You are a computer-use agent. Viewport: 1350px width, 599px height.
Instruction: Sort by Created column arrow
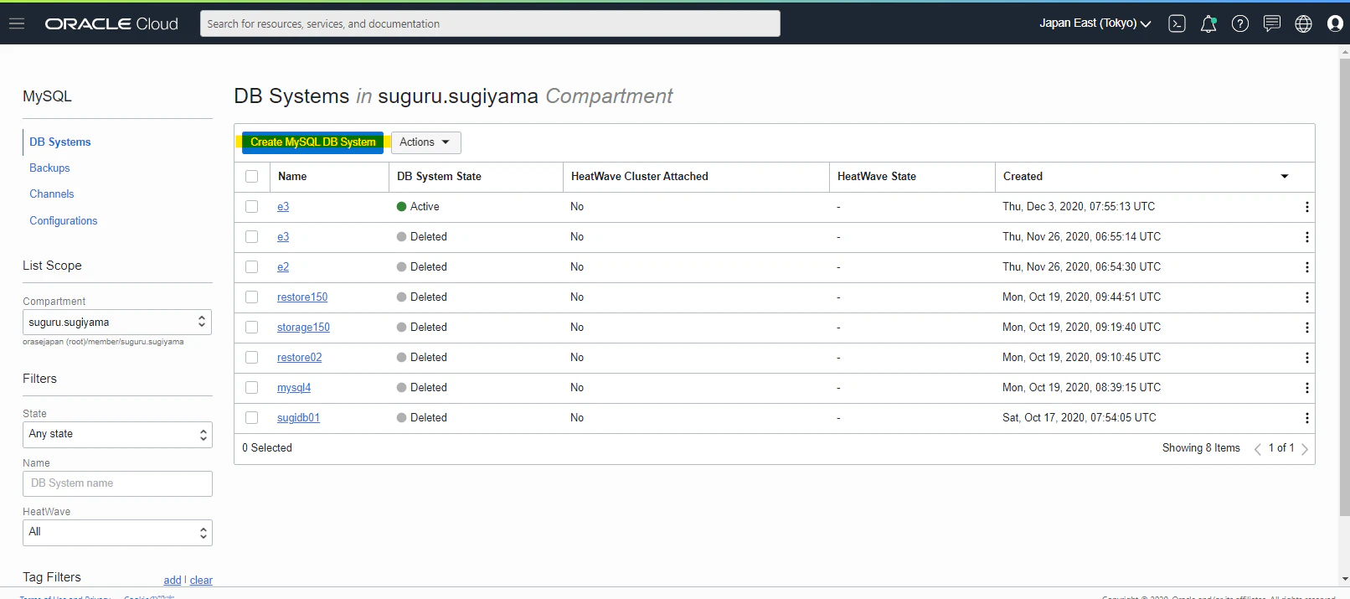coord(1285,177)
